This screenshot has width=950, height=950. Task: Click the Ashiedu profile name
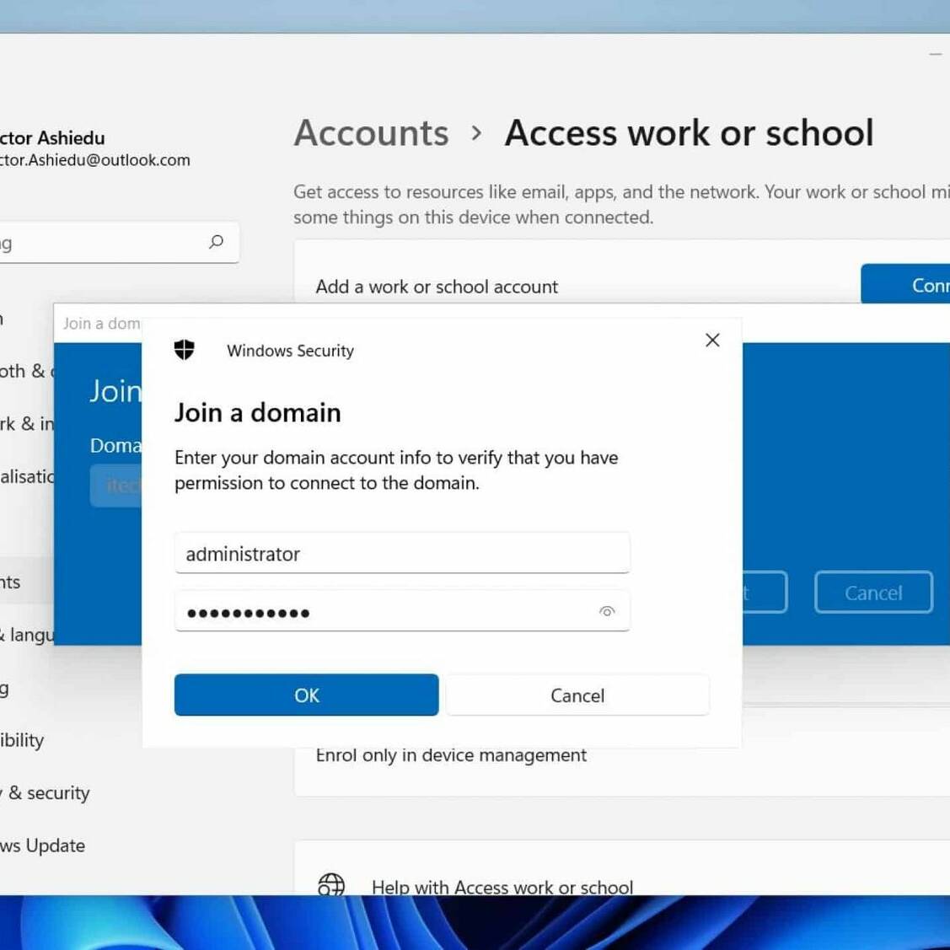(52, 138)
